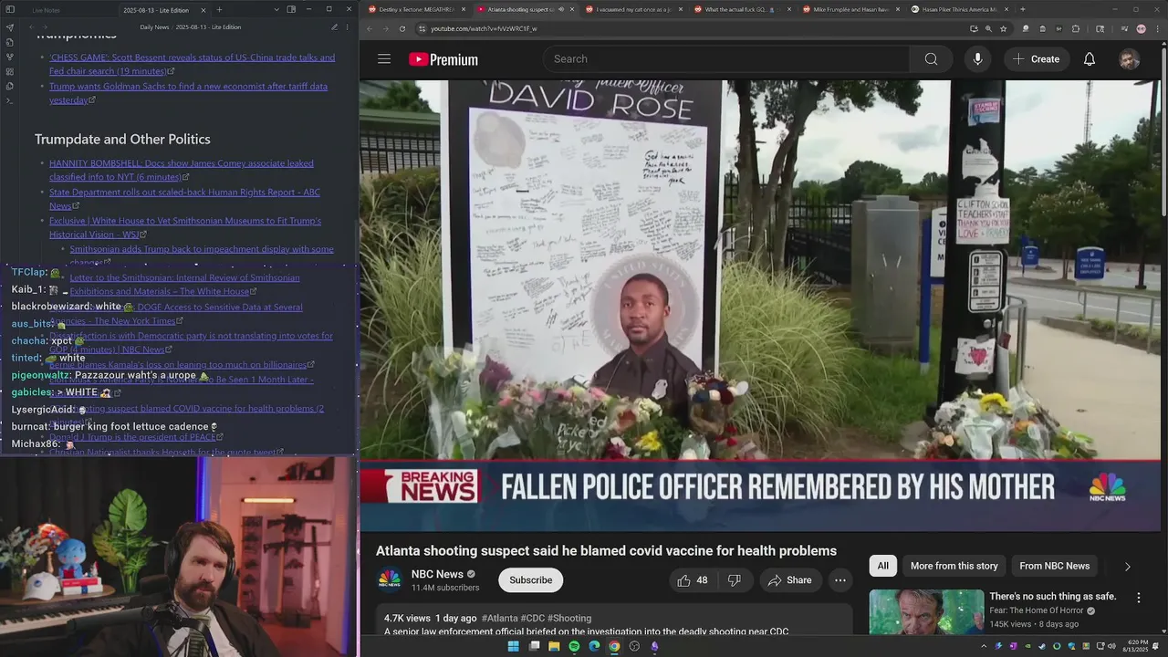This screenshot has height=657, width=1168.
Task: Open a new Chrome tab with plus
Action: click(1022, 9)
